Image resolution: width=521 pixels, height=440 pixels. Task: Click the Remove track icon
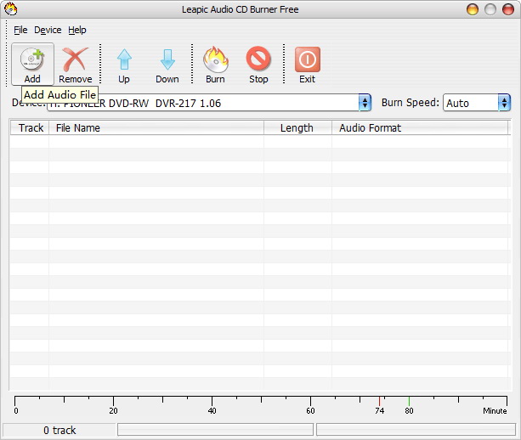click(76, 59)
